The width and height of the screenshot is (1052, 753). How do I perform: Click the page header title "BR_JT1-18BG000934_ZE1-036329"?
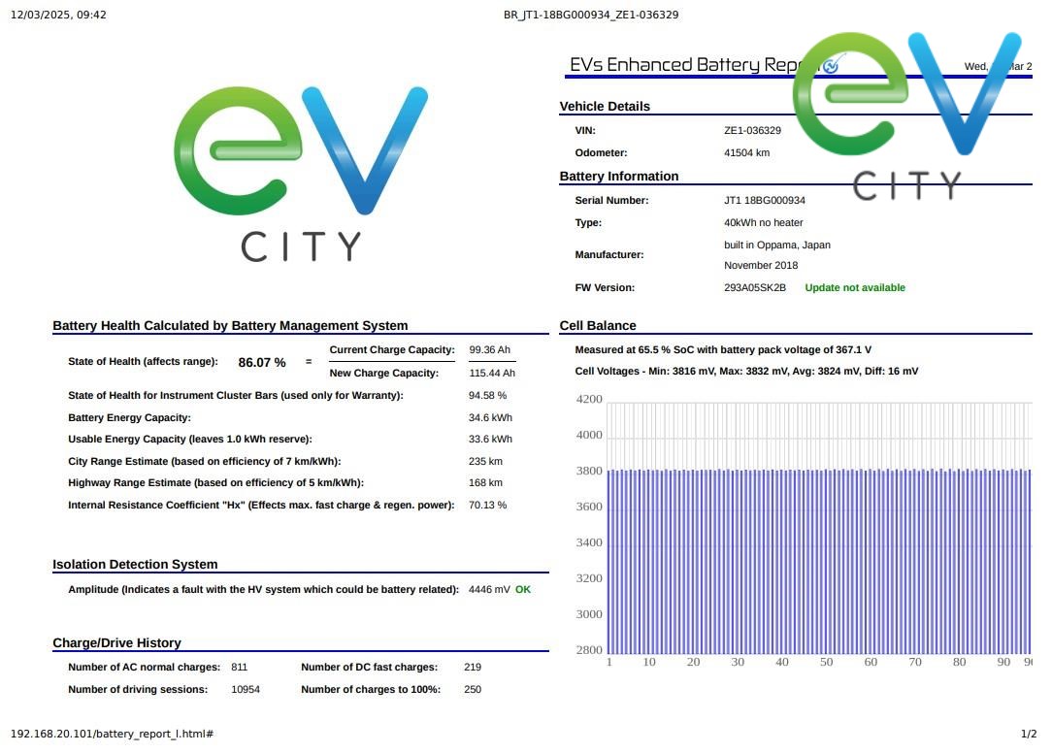(591, 15)
